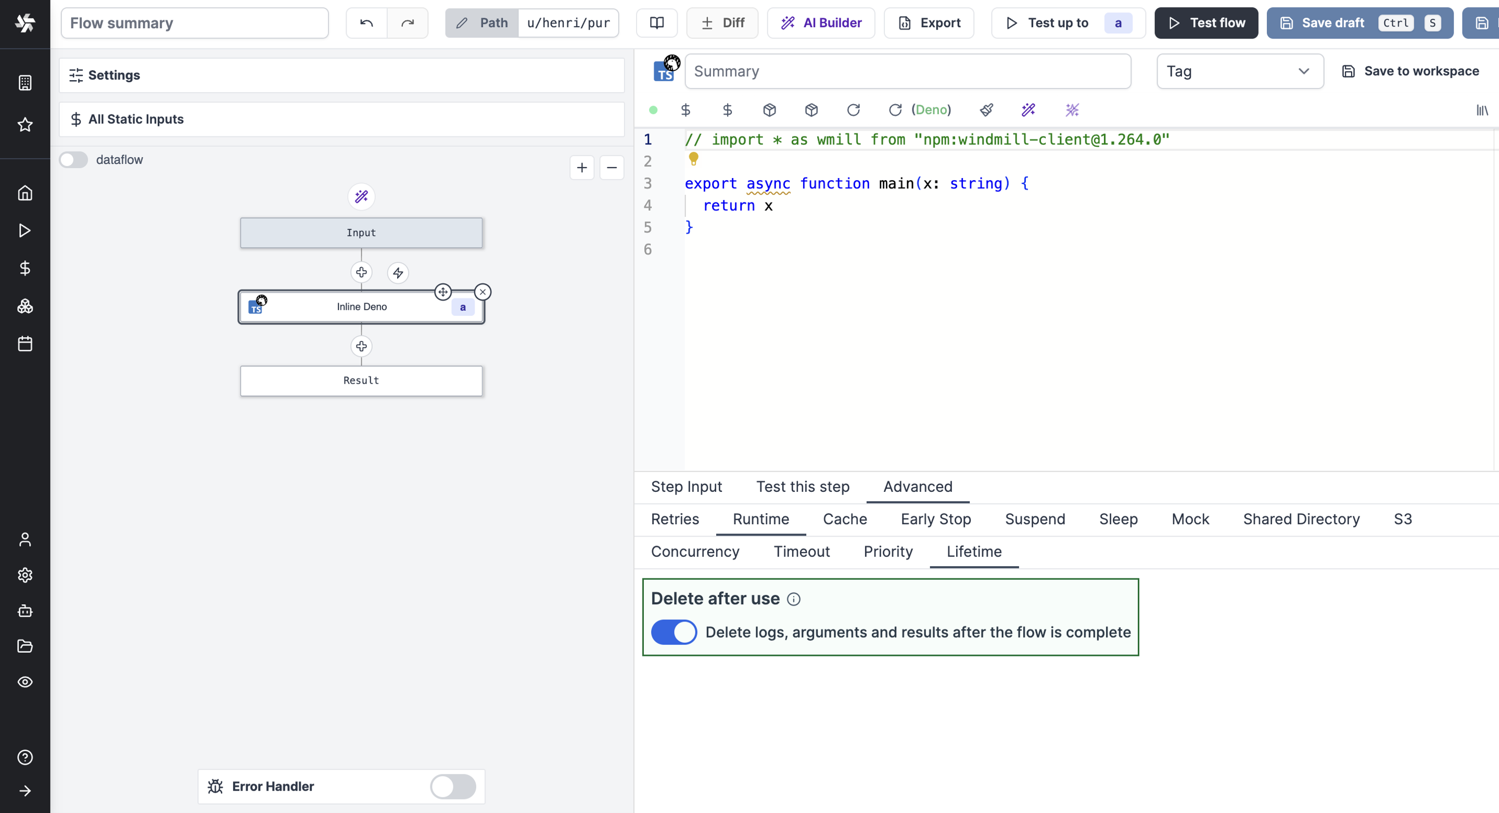Image resolution: width=1499 pixels, height=813 pixels.
Task: Click Save to workspace
Action: pyautogui.click(x=1411, y=71)
